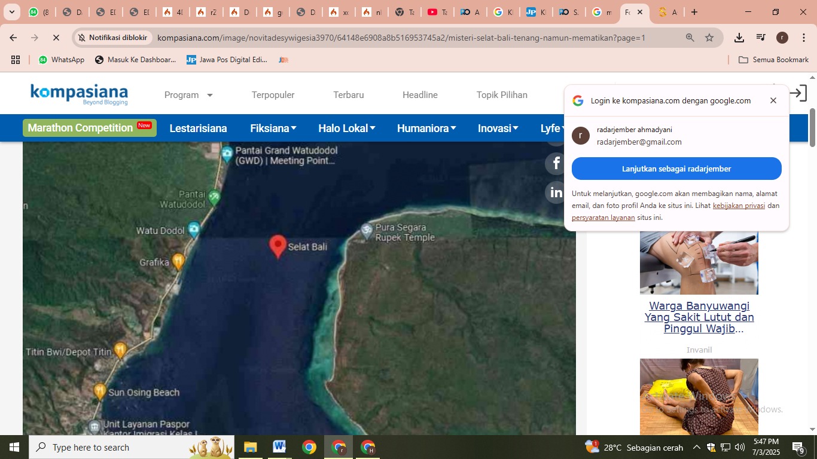
Task: Close the active Kompasiana tab
Action: pyautogui.click(x=640, y=12)
